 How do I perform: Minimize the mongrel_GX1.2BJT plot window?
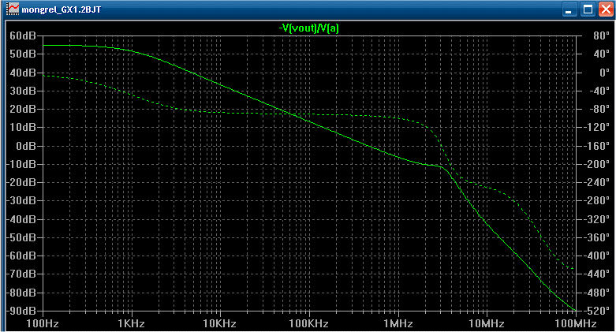[x=569, y=9]
